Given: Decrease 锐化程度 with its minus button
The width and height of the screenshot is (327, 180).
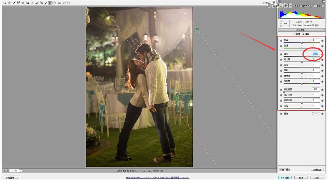Looking at the screenshot, I should click(x=281, y=90).
